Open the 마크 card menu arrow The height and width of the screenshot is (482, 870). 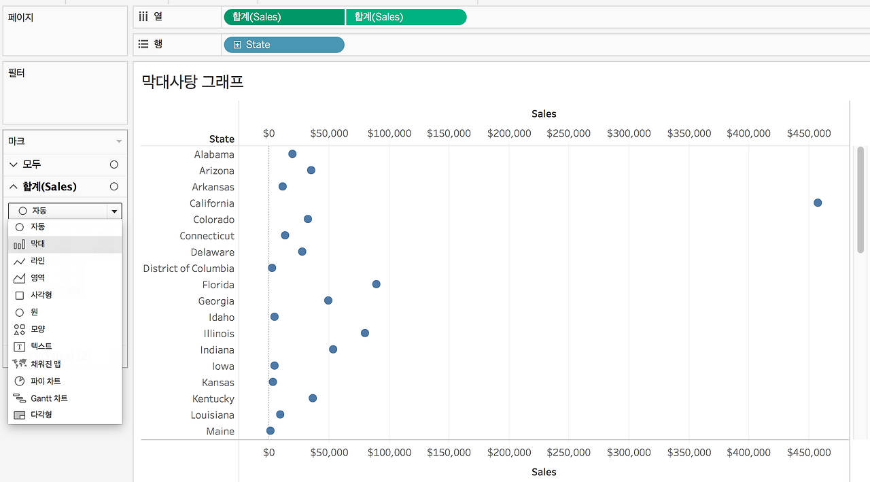tap(119, 141)
